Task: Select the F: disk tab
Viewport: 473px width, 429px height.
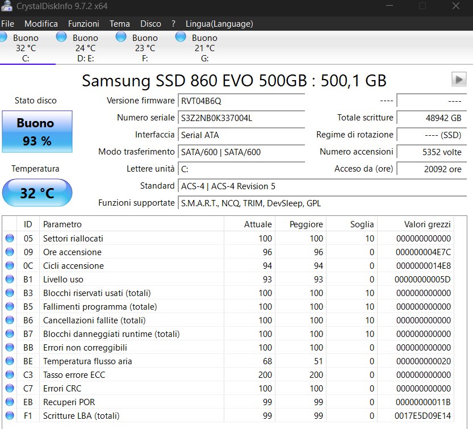Action: click(x=145, y=48)
